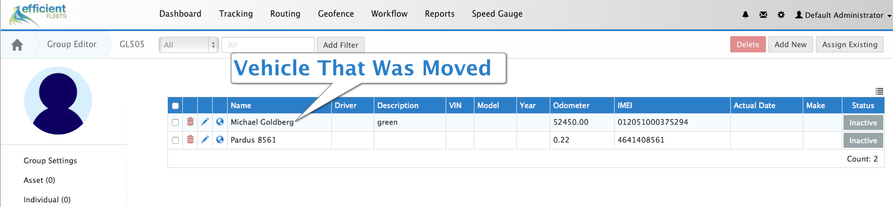This screenshot has height=207, width=893.
Task: Open the notifications bell icon
Action: (746, 15)
